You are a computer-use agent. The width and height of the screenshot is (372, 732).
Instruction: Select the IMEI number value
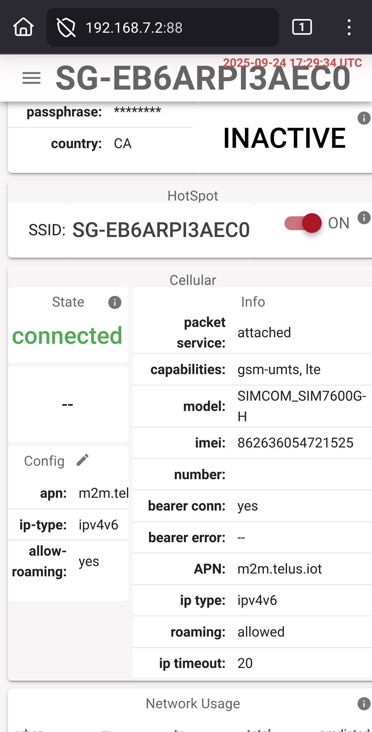click(x=295, y=443)
